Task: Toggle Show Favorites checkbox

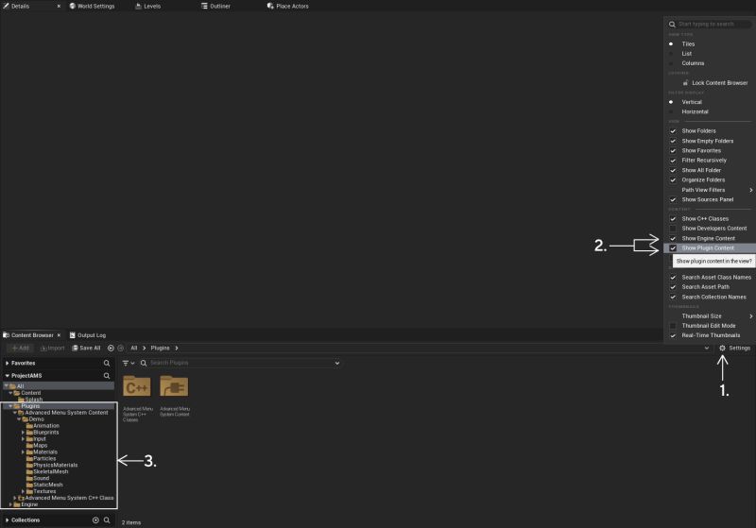Action: [673, 151]
